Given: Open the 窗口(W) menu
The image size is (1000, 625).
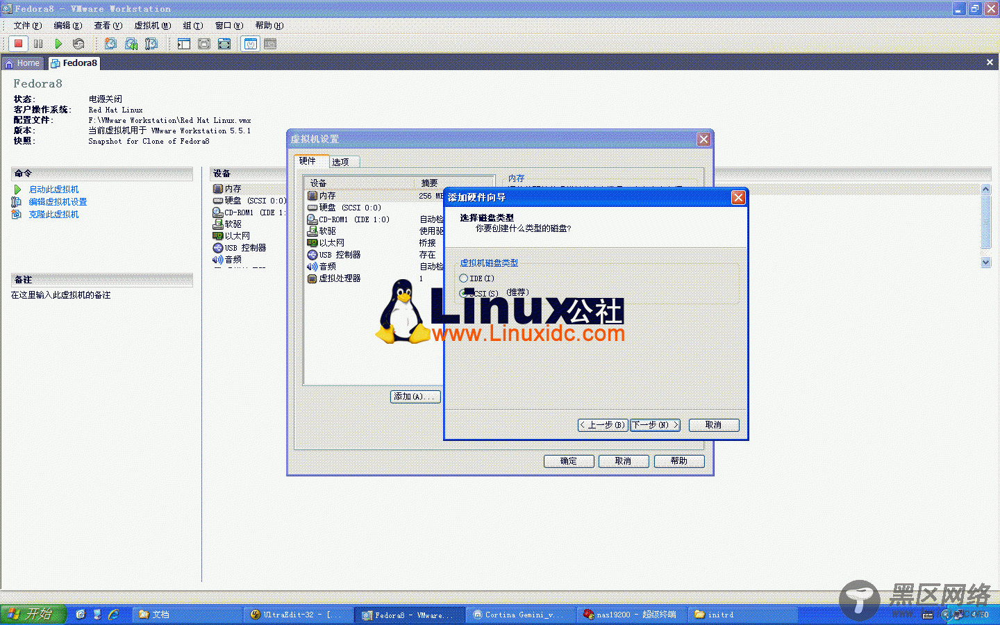Looking at the screenshot, I should [x=229, y=26].
